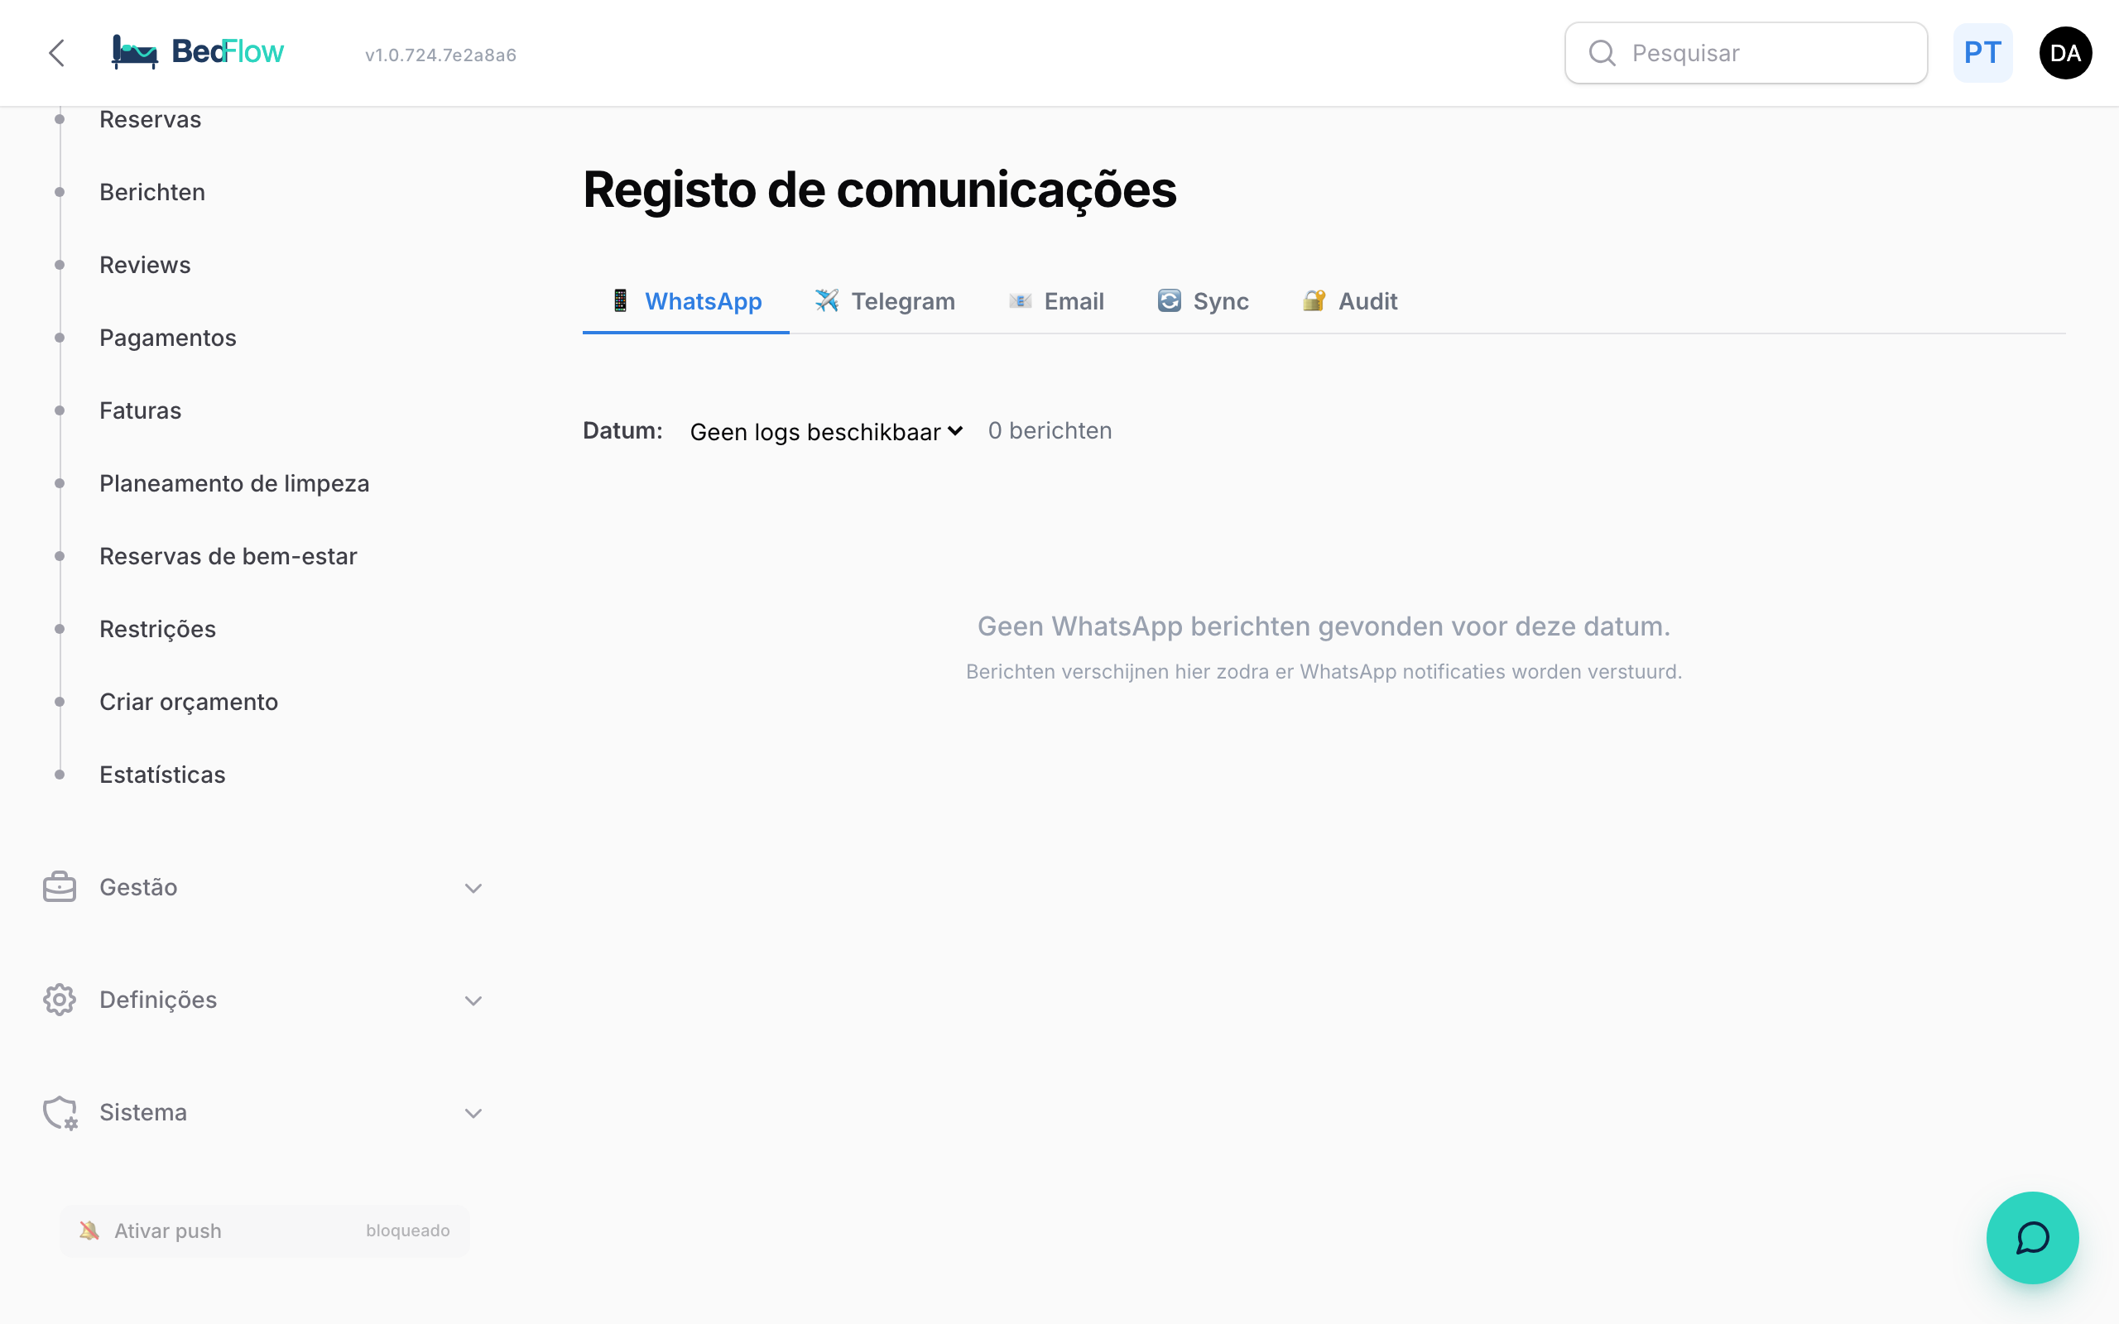This screenshot has height=1324, width=2119.
Task: Switch to the Audit tab
Action: click(x=1349, y=301)
